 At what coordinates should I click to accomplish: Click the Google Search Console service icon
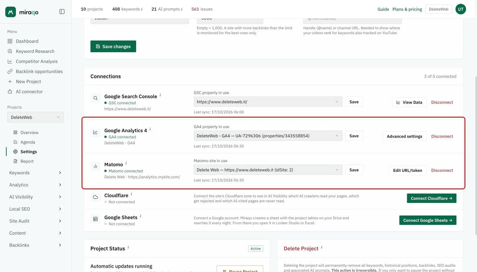click(x=95, y=98)
